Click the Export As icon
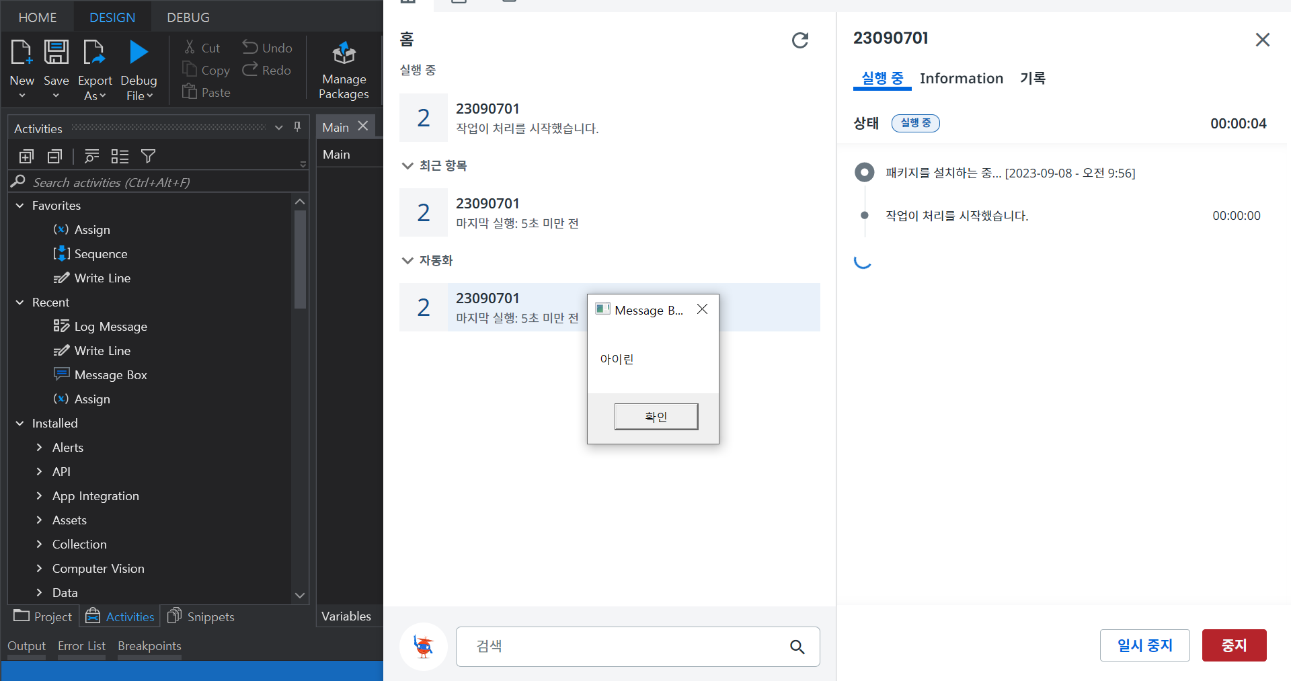This screenshot has width=1291, height=681. 94,52
